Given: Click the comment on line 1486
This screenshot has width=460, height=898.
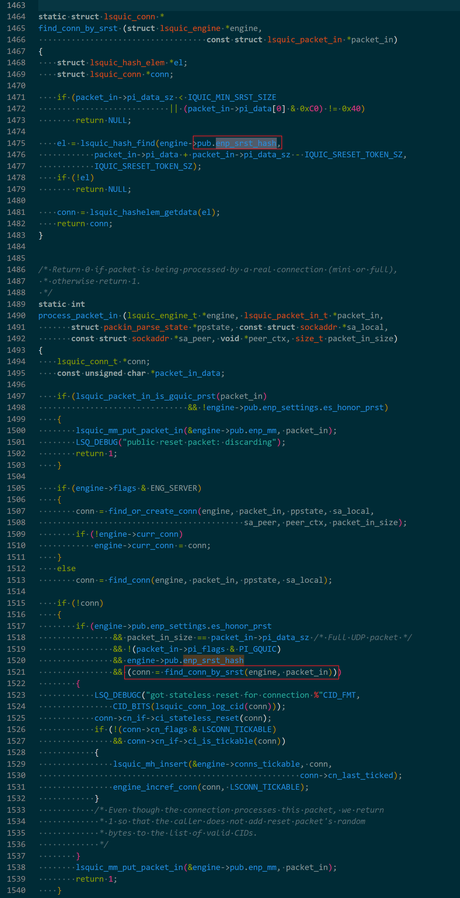Looking at the screenshot, I should (x=218, y=270).
